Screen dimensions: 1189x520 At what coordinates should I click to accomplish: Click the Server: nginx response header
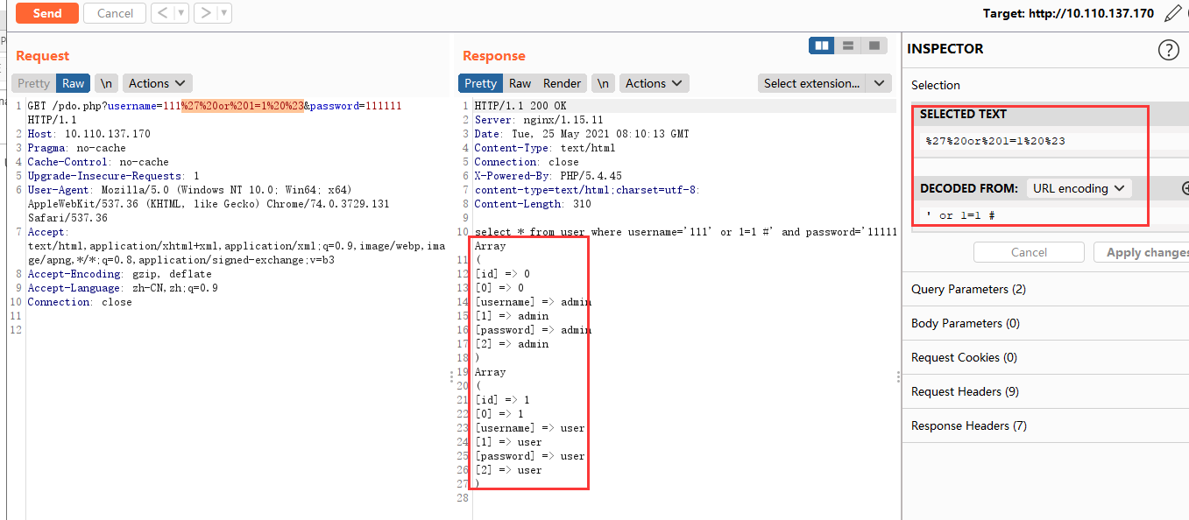pos(538,120)
